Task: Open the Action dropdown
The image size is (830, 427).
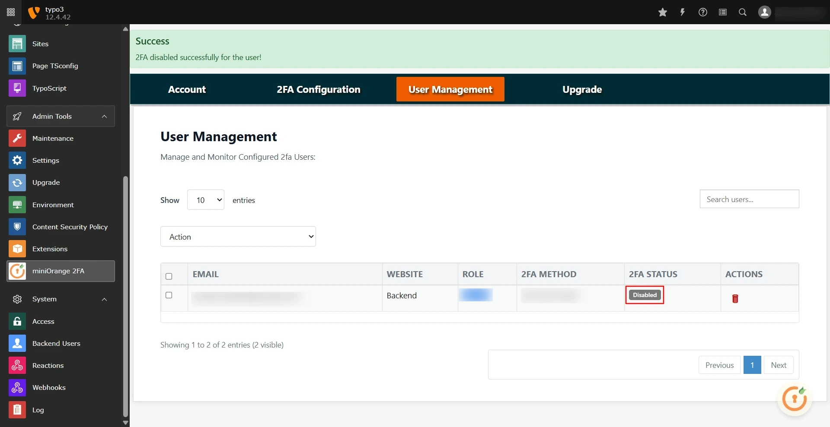Action: (238, 236)
